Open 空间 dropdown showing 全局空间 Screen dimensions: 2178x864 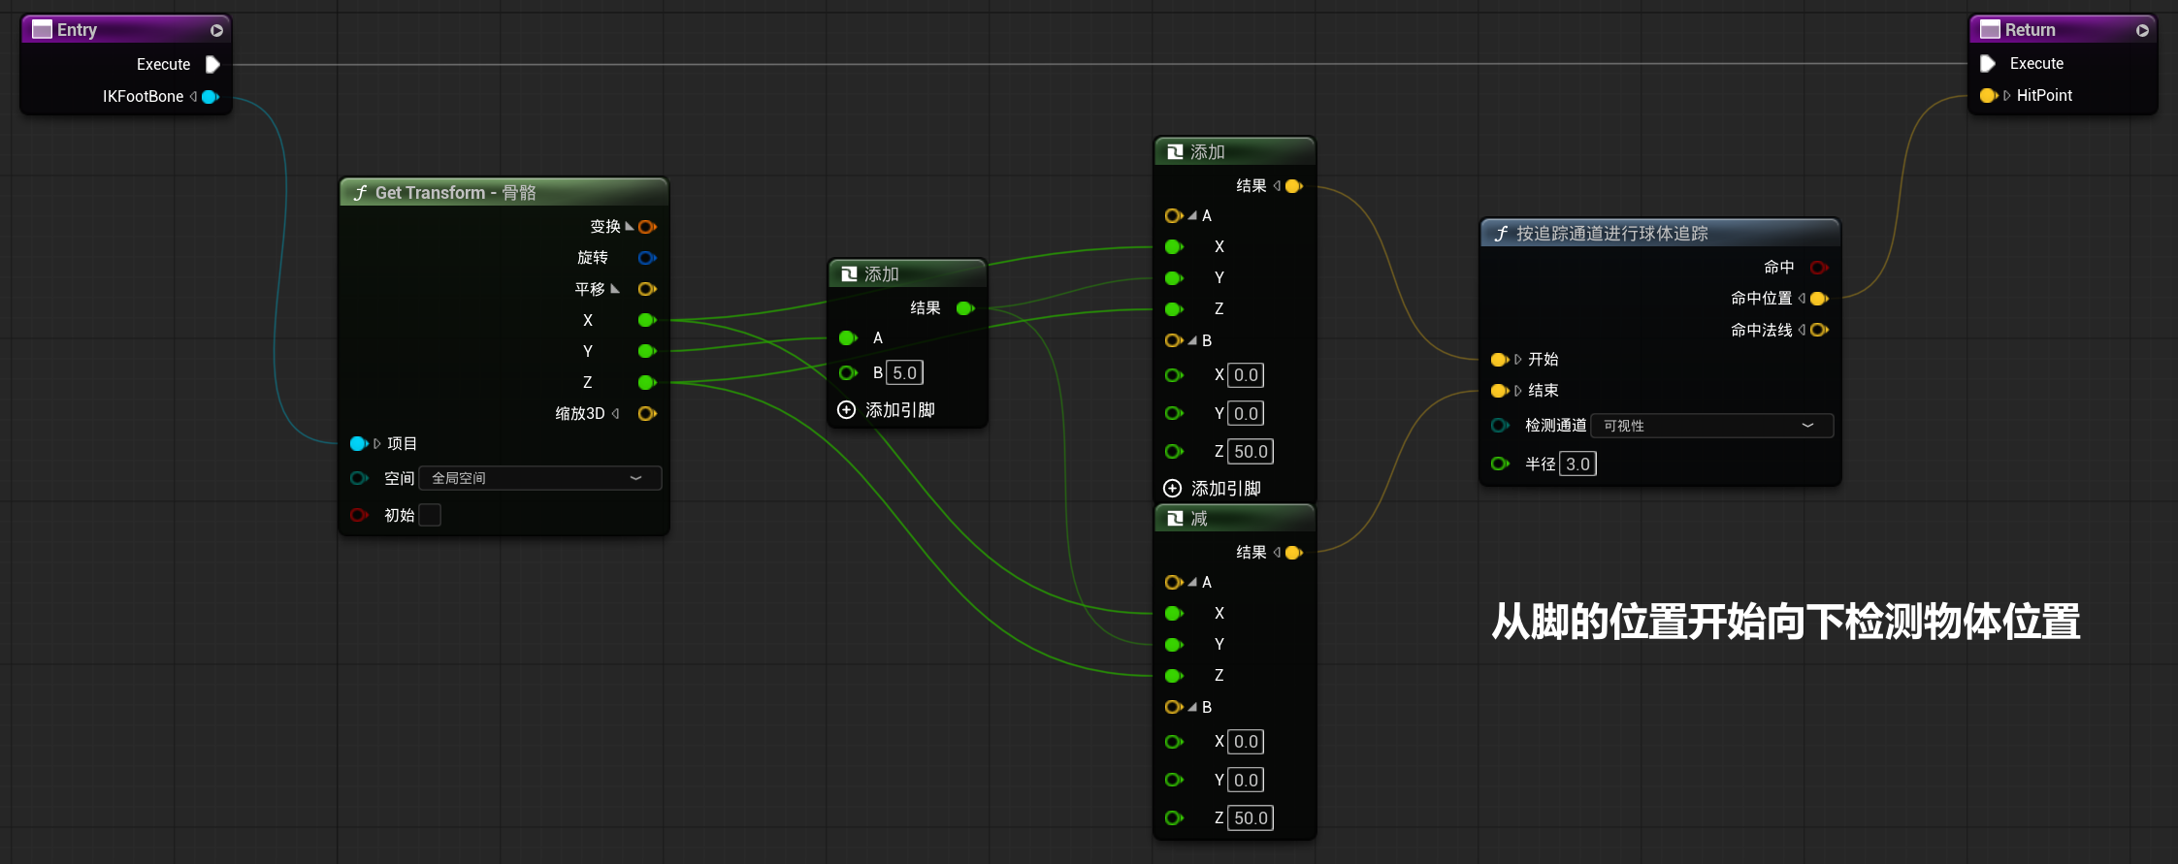pos(540,478)
